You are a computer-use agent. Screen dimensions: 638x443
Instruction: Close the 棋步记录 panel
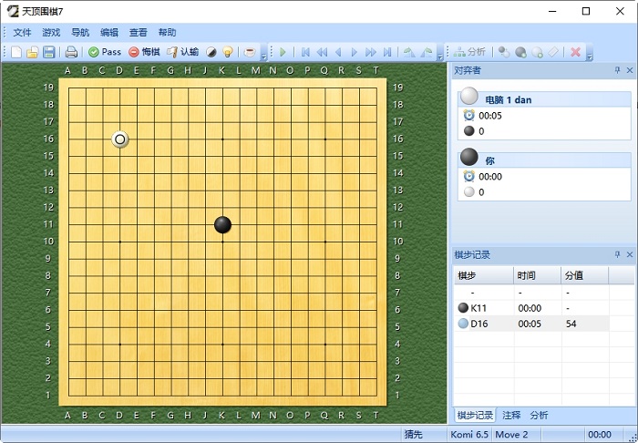pyautogui.click(x=630, y=254)
